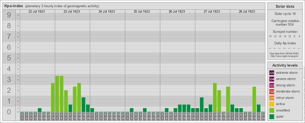305x123 pixels.
Task: Click the Kp scale number 9
Action: click(x=9, y=15)
